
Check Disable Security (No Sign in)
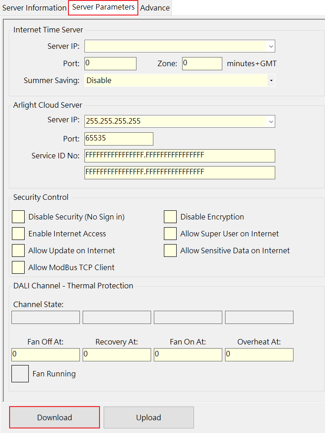[x=18, y=217]
